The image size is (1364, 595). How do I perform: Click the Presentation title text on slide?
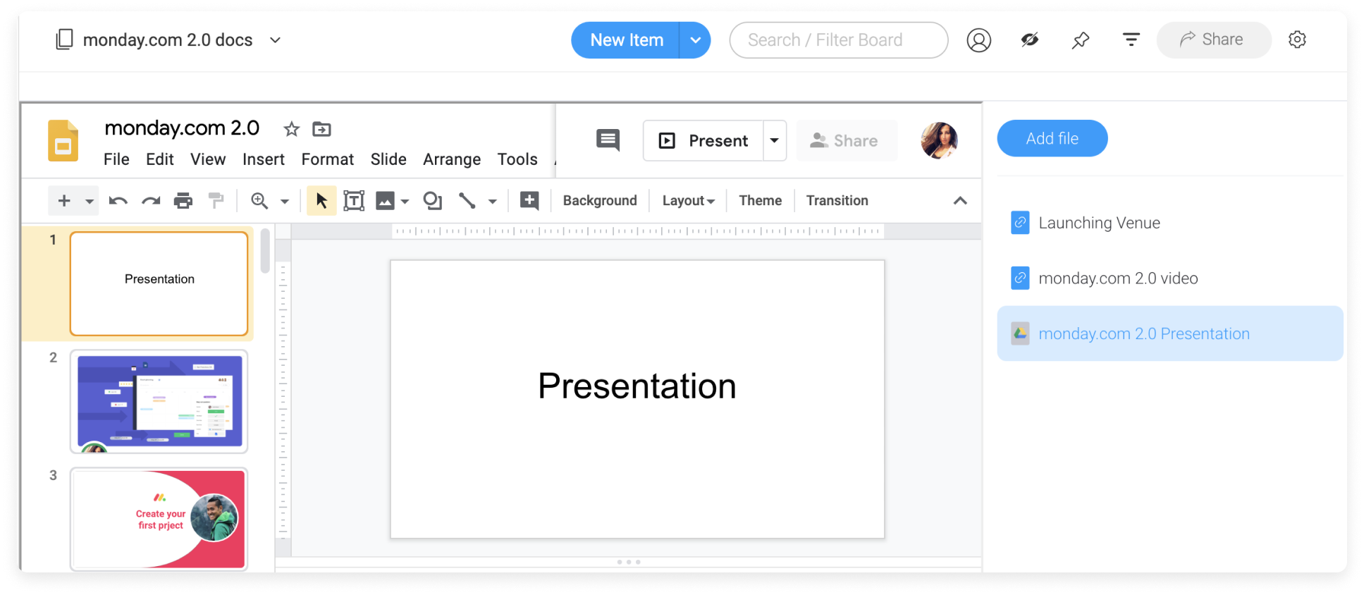(x=637, y=386)
